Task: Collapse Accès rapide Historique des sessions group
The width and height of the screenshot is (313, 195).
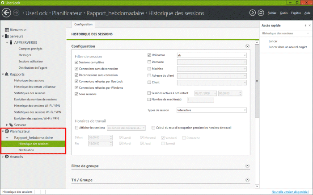Action: [x=308, y=33]
